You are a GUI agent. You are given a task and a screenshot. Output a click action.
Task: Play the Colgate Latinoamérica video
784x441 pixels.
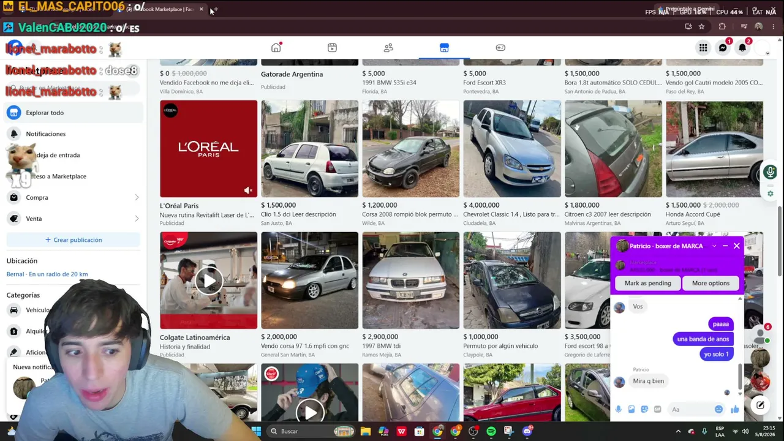pyautogui.click(x=209, y=281)
